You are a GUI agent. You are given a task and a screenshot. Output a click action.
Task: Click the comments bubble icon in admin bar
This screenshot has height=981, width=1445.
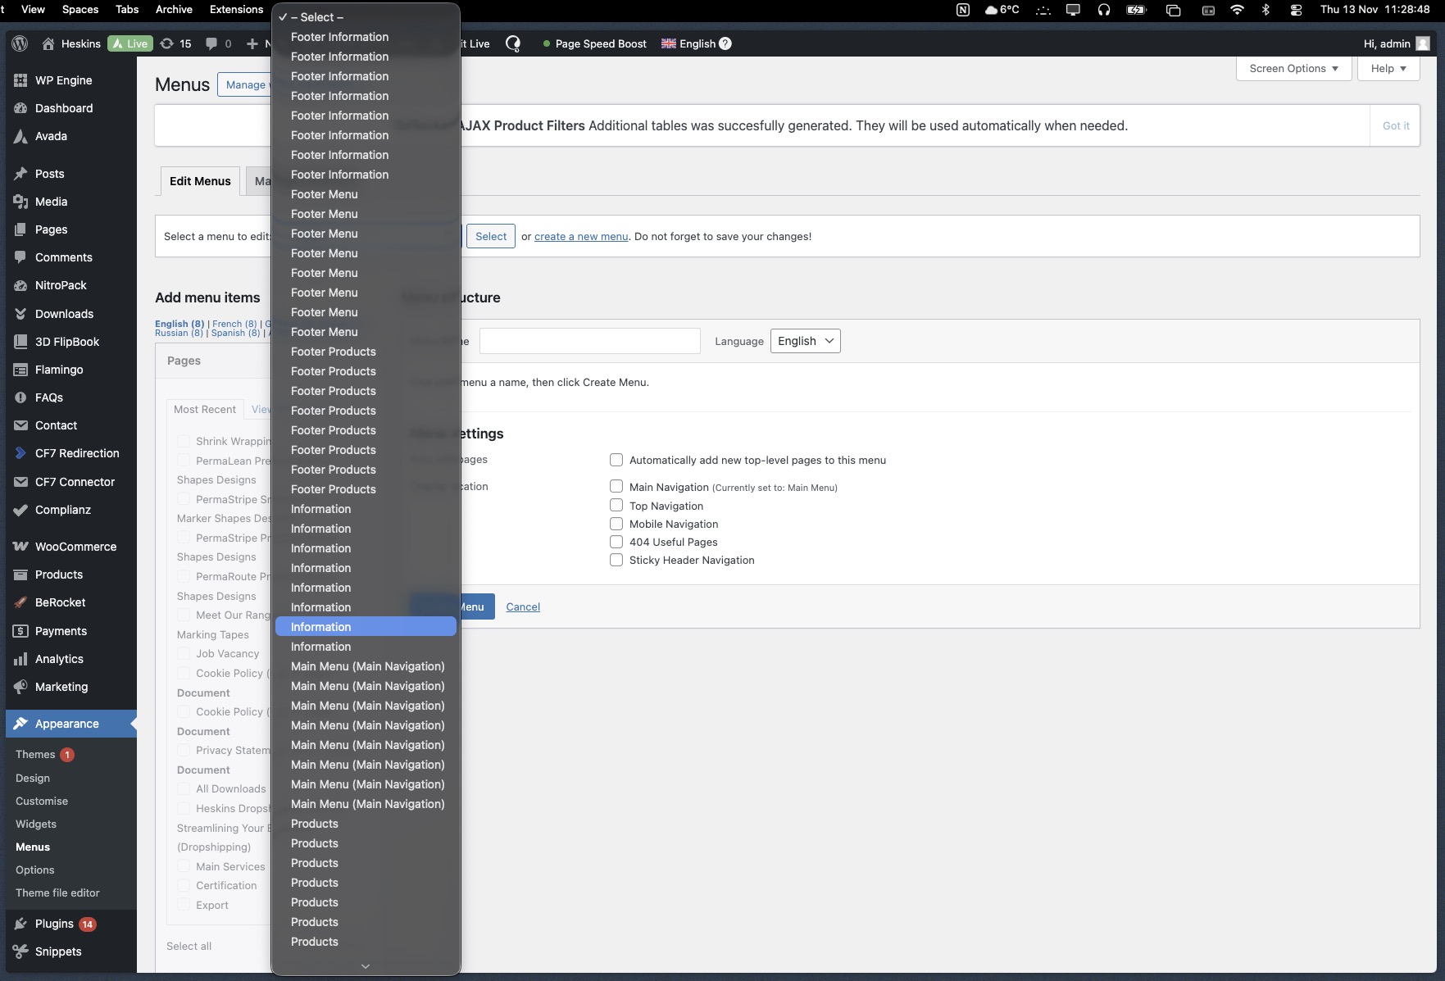[x=211, y=43]
